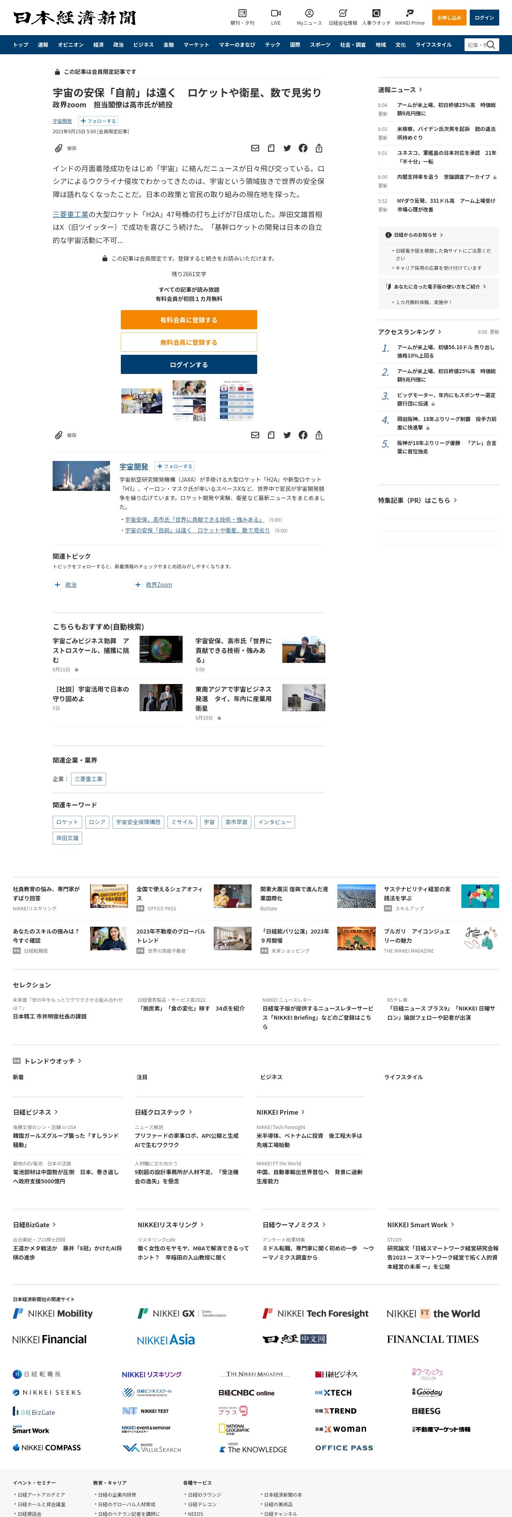Open the ライフスタイル nav item
The height and width of the screenshot is (1517, 512).
click(x=434, y=45)
